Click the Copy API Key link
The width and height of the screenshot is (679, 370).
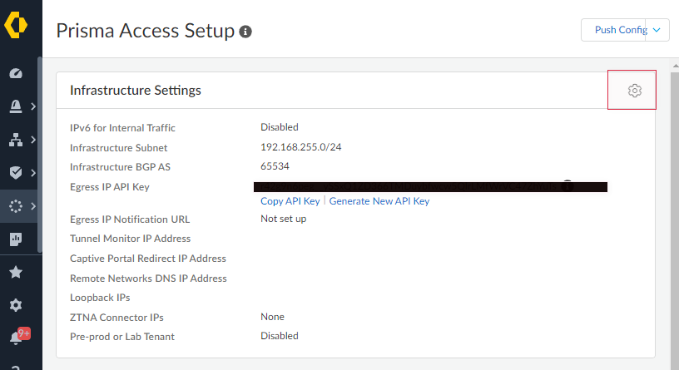[x=290, y=201]
